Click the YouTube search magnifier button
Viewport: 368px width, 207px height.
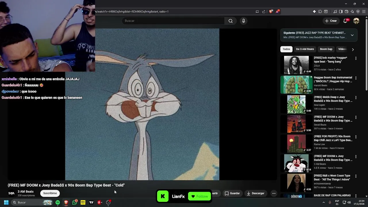[x=231, y=21]
